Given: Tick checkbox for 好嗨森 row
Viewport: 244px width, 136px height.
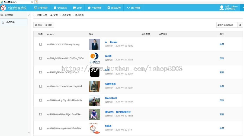Looking at the screenshot, I should coord(40,128).
